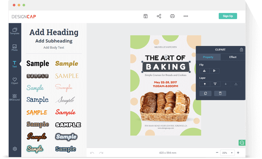Viewport: 262px width, 159px height.
Task: Add a heading text
Action: click(x=54, y=32)
